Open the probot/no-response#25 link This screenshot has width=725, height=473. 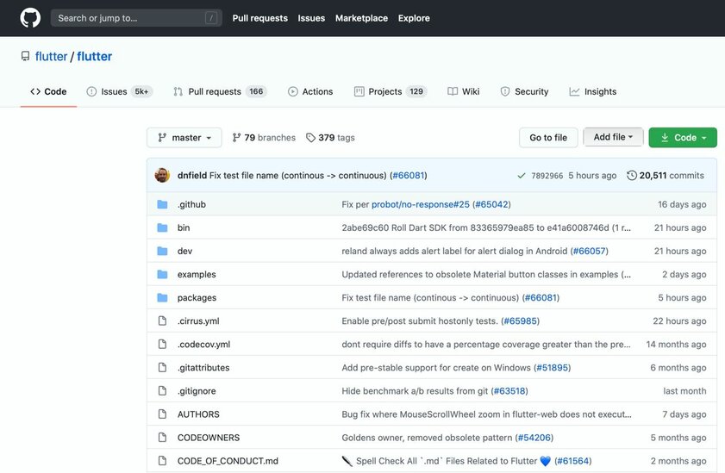pos(421,204)
